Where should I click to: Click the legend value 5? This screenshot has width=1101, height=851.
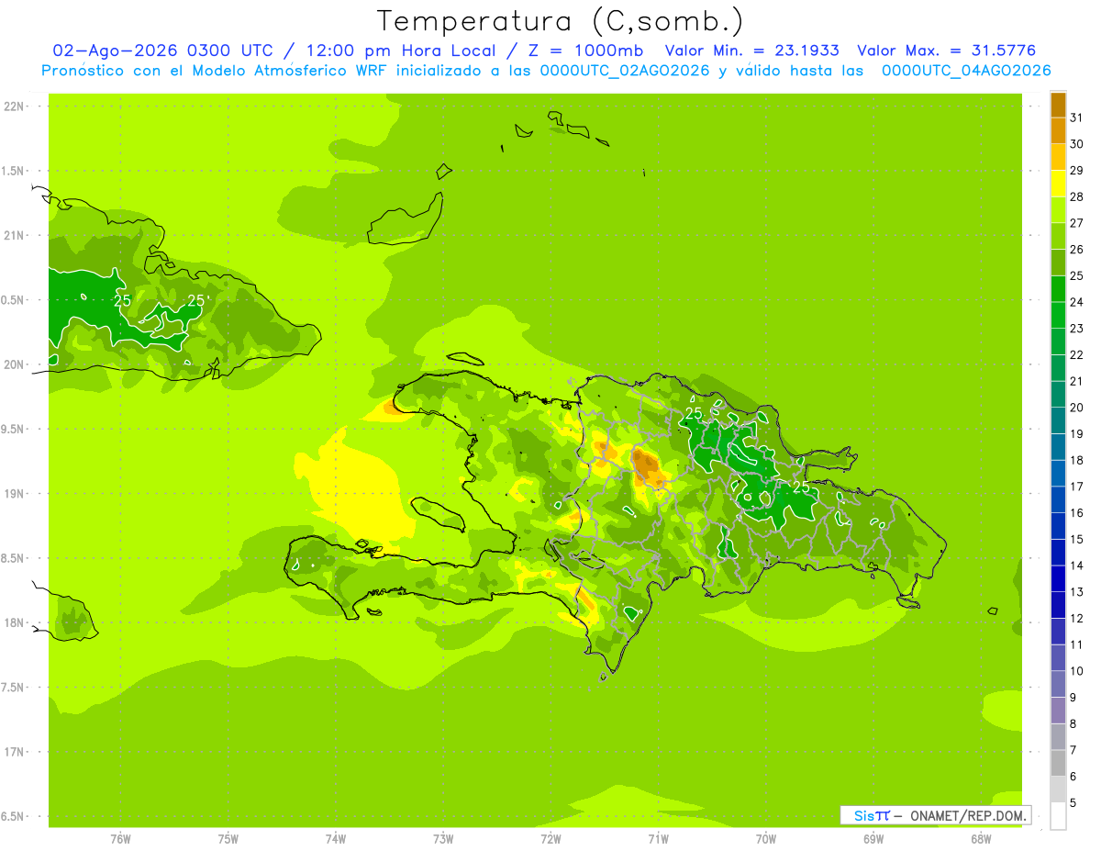pos(1073,802)
